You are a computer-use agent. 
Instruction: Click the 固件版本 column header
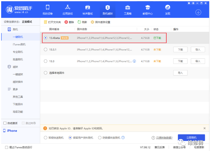point(54,29)
